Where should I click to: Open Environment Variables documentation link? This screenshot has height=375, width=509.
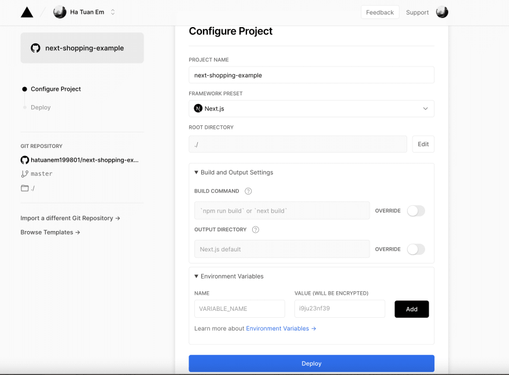pyautogui.click(x=281, y=329)
